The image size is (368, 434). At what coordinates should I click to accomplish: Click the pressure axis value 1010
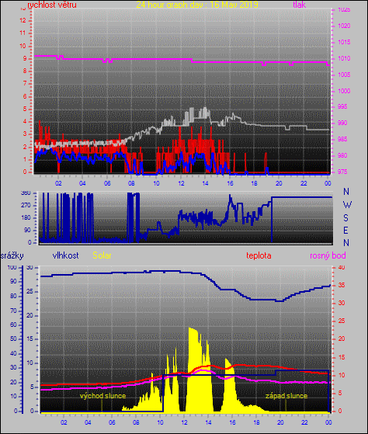pyautogui.click(x=344, y=58)
